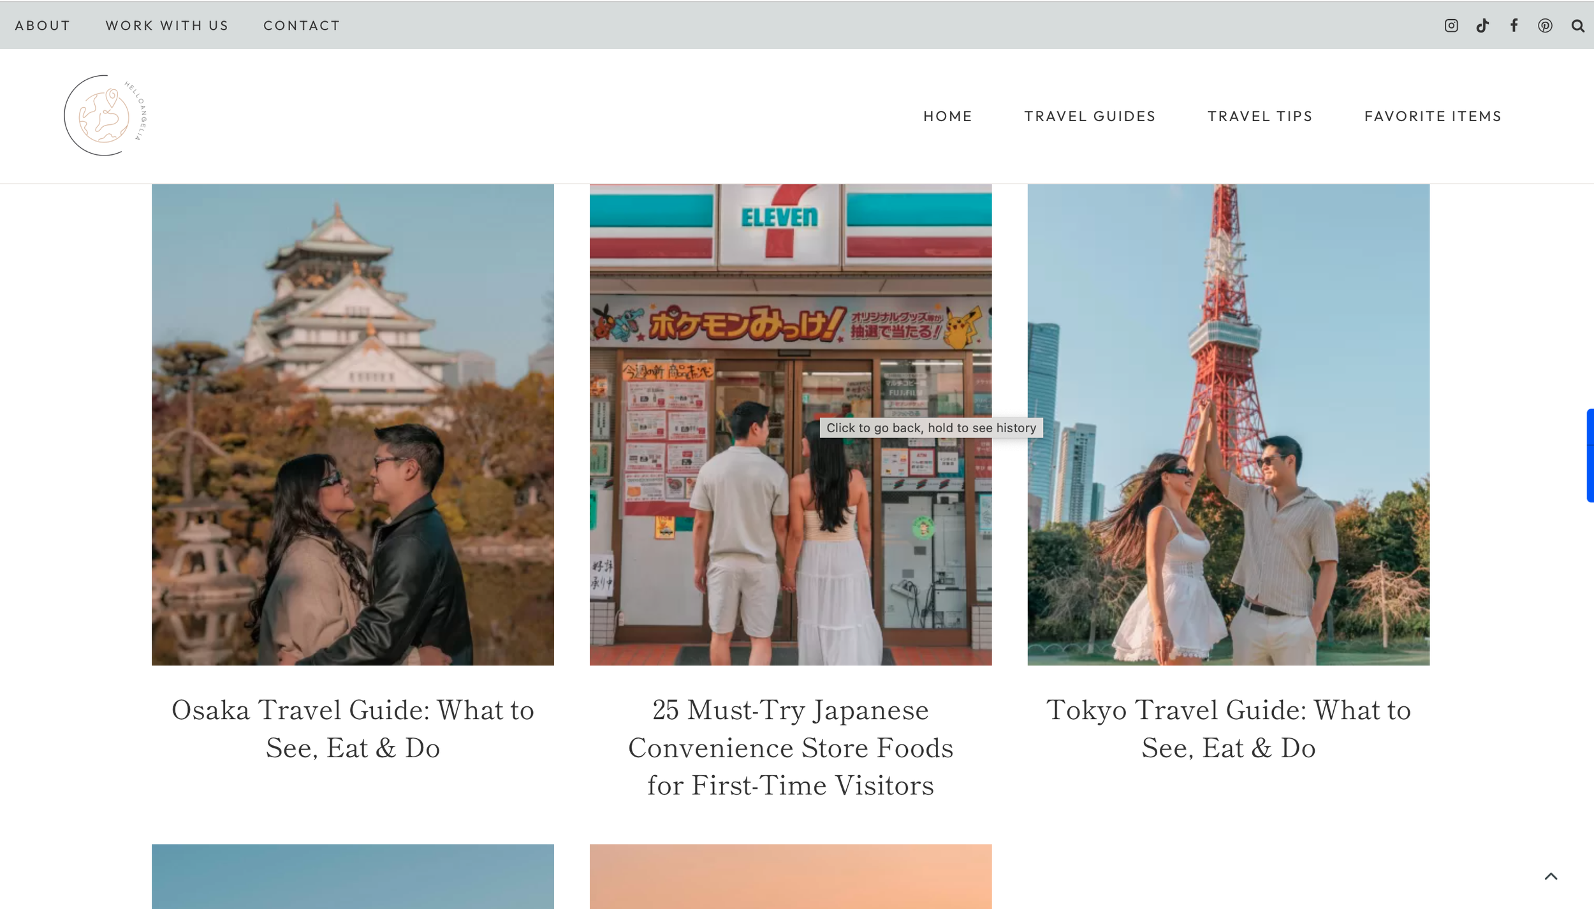The image size is (1594, 909).
Task: Open the Tokyo Travel Guide article title
Action: pyautogui.click(x=1228, y=729)
